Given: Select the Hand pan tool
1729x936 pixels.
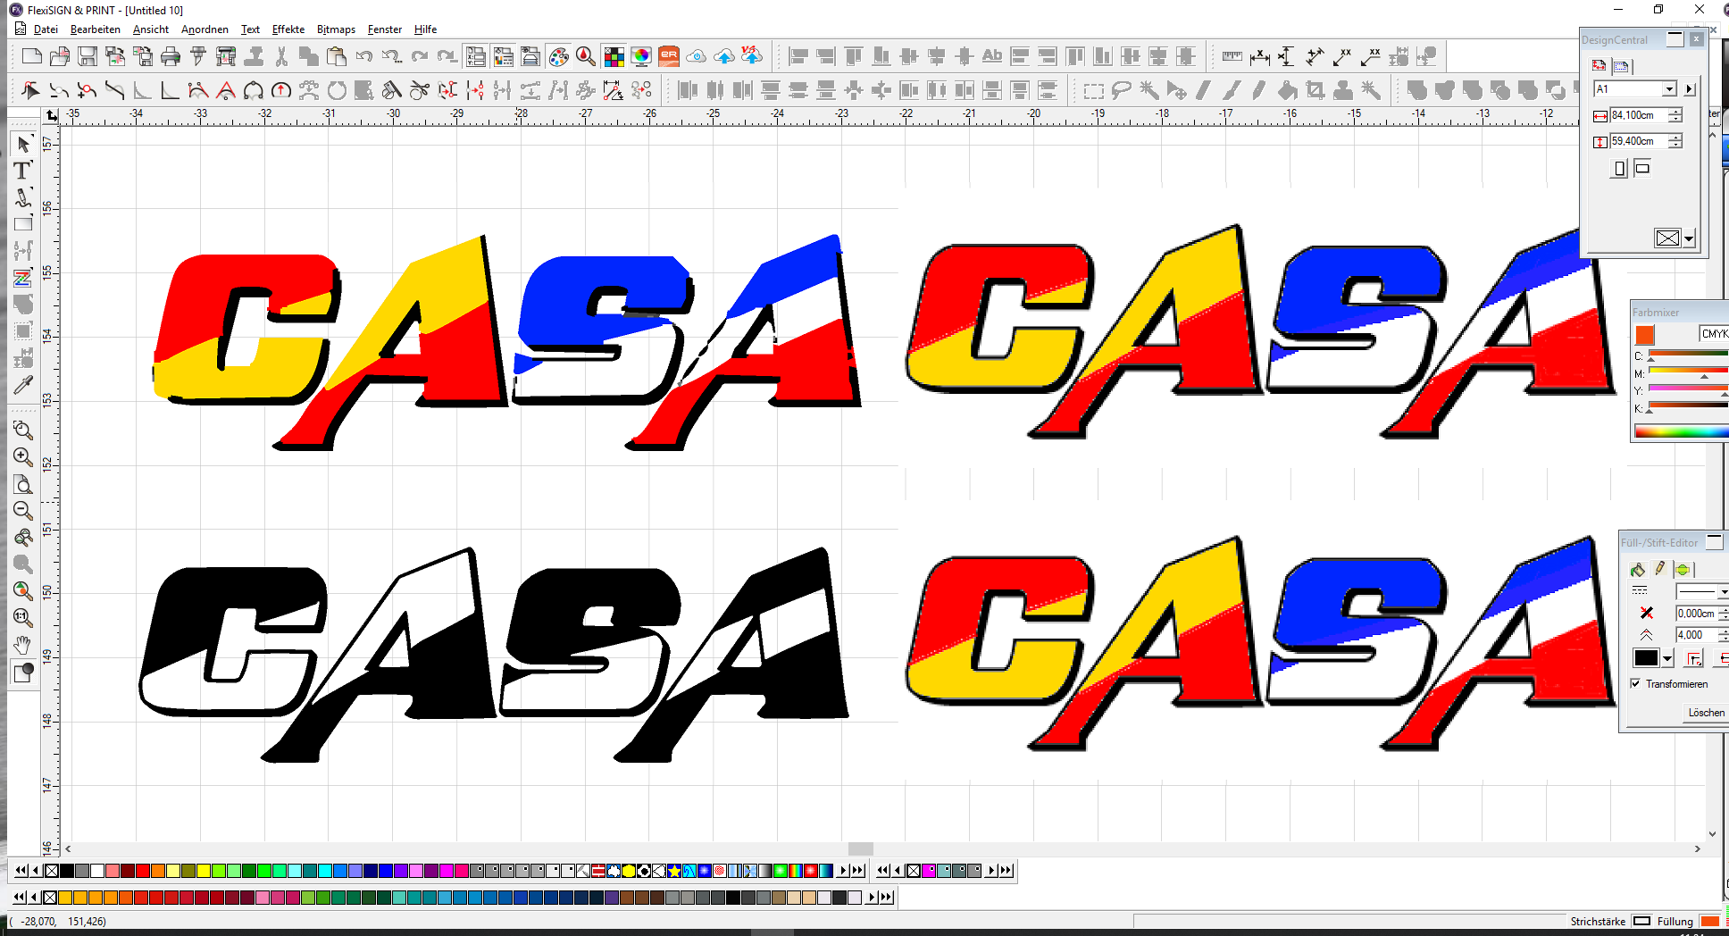Looking at the screenshot, I should pyautogui.click(x=23, y=645).
